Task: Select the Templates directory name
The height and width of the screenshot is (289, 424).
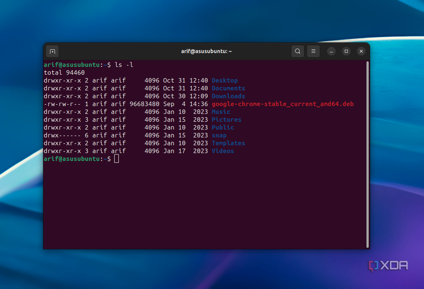Action: click(x=228, y=143)
